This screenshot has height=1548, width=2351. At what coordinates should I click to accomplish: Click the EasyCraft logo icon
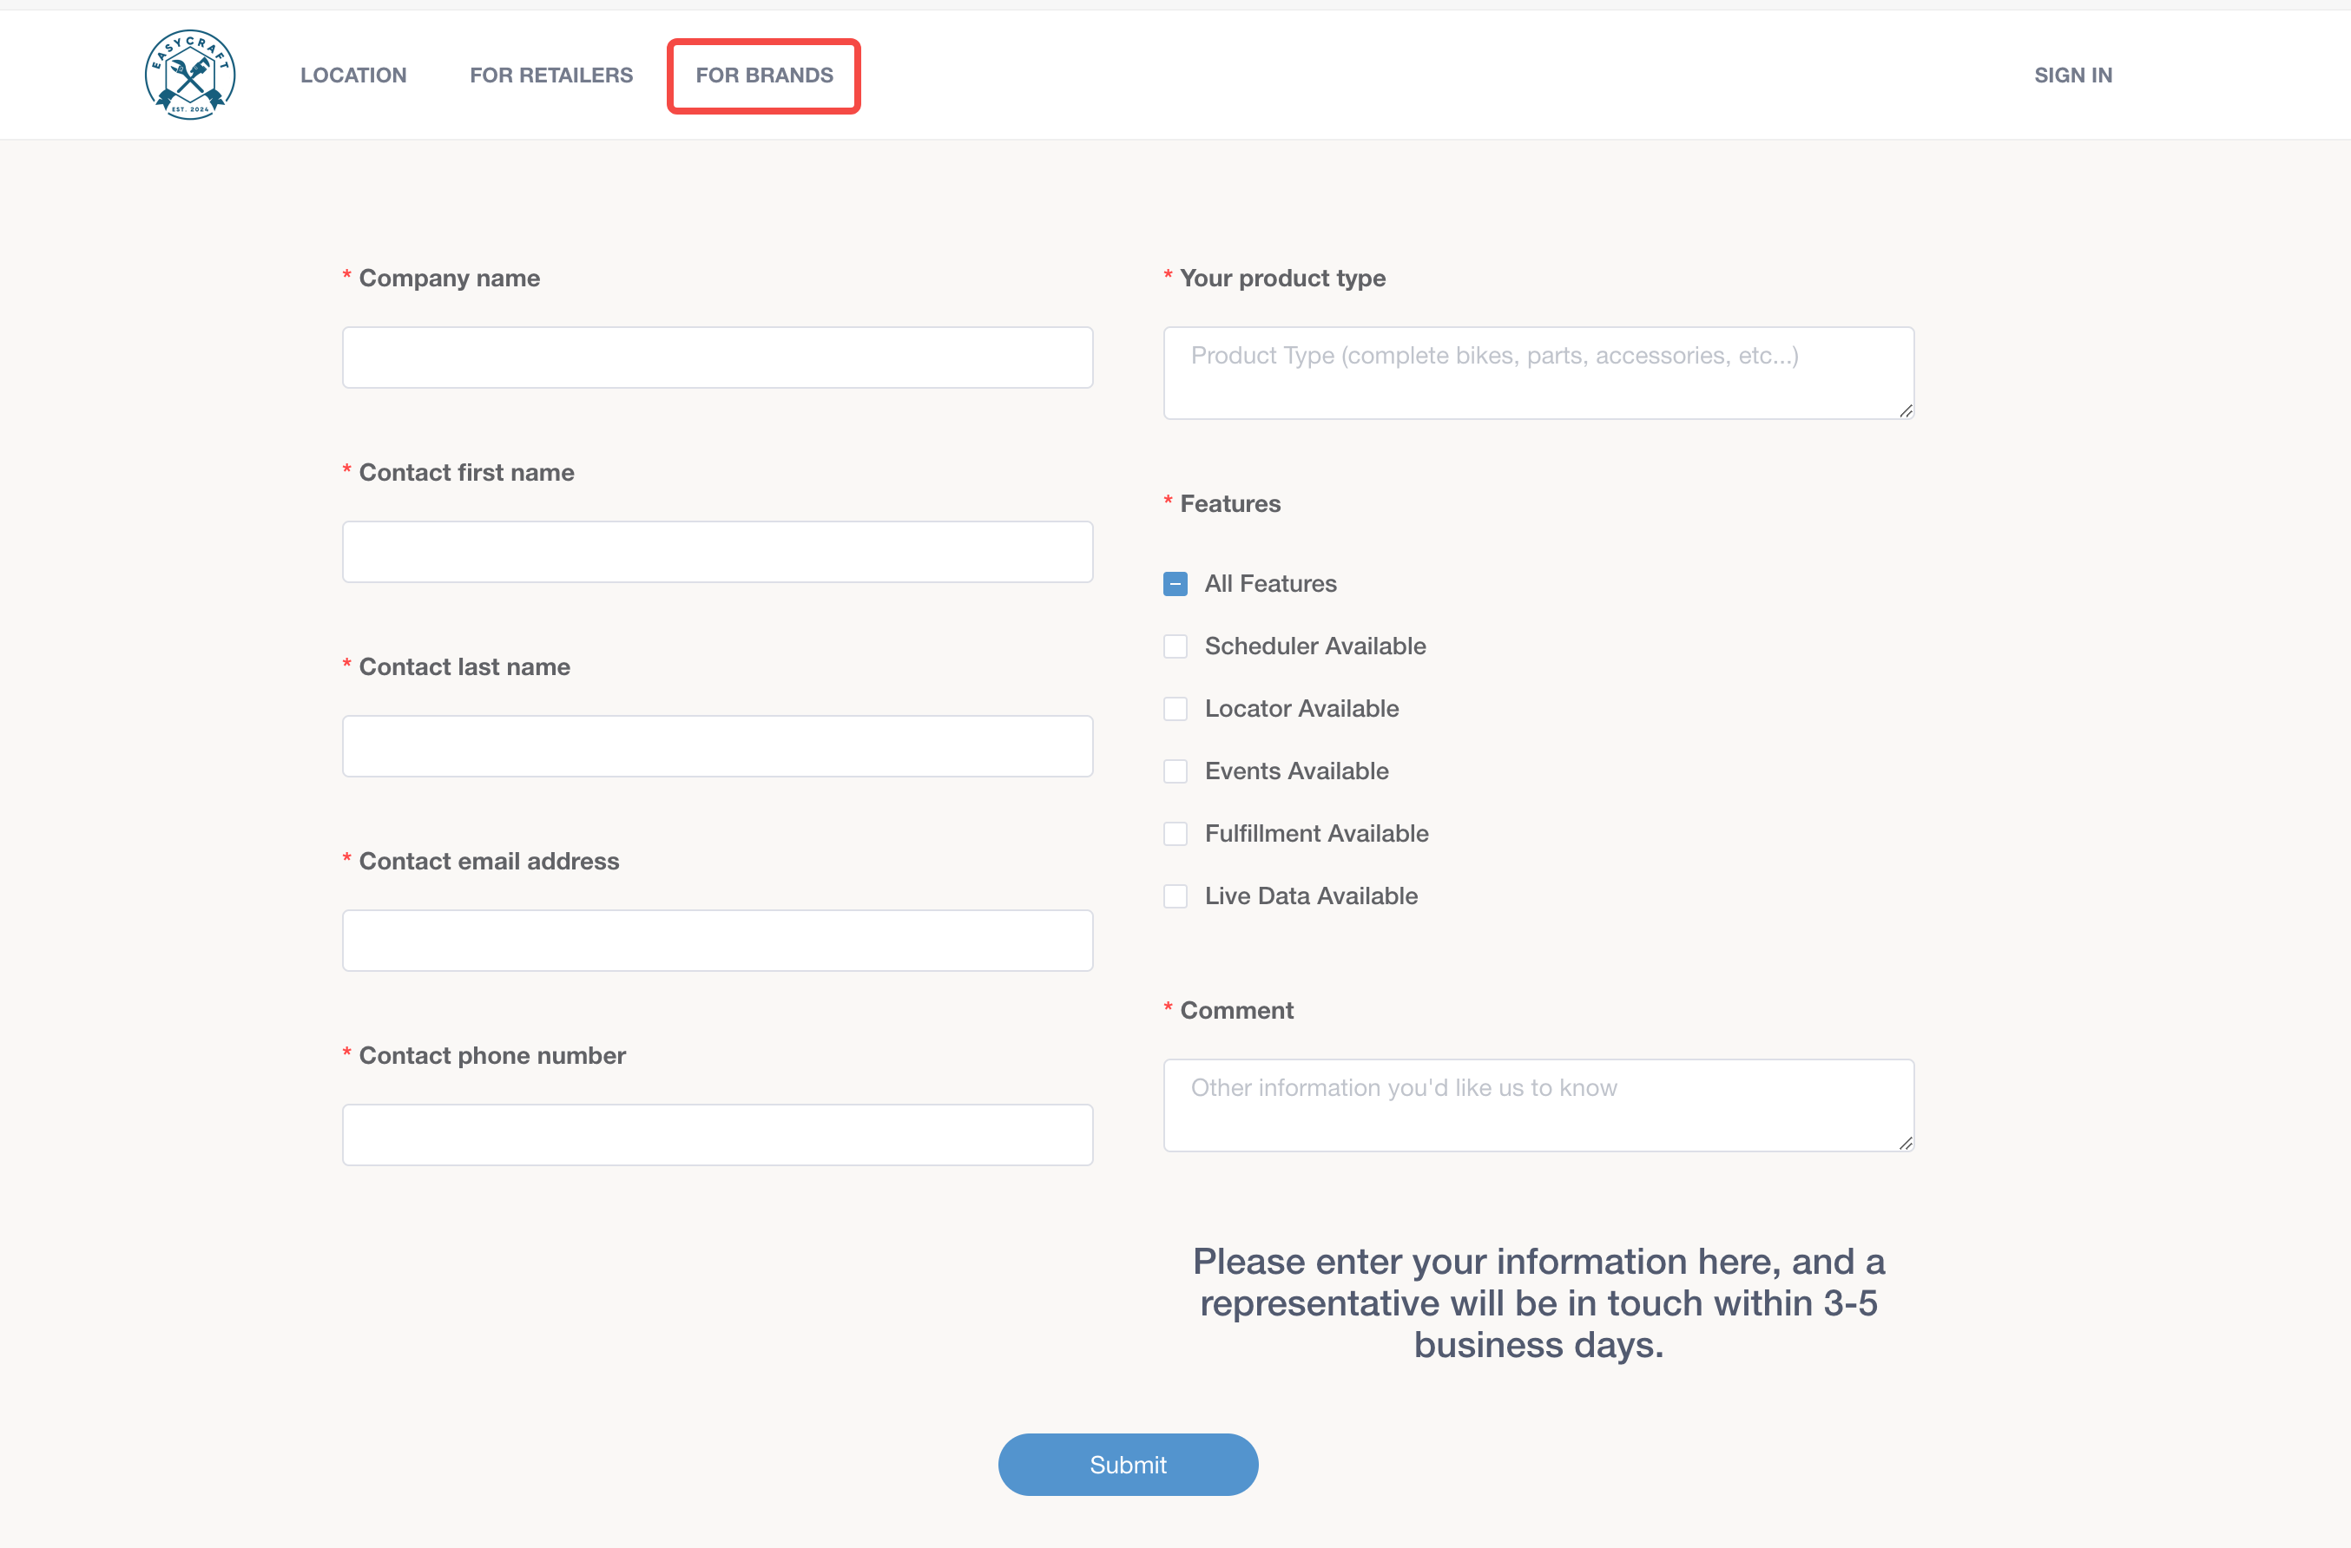coord(189,75)
